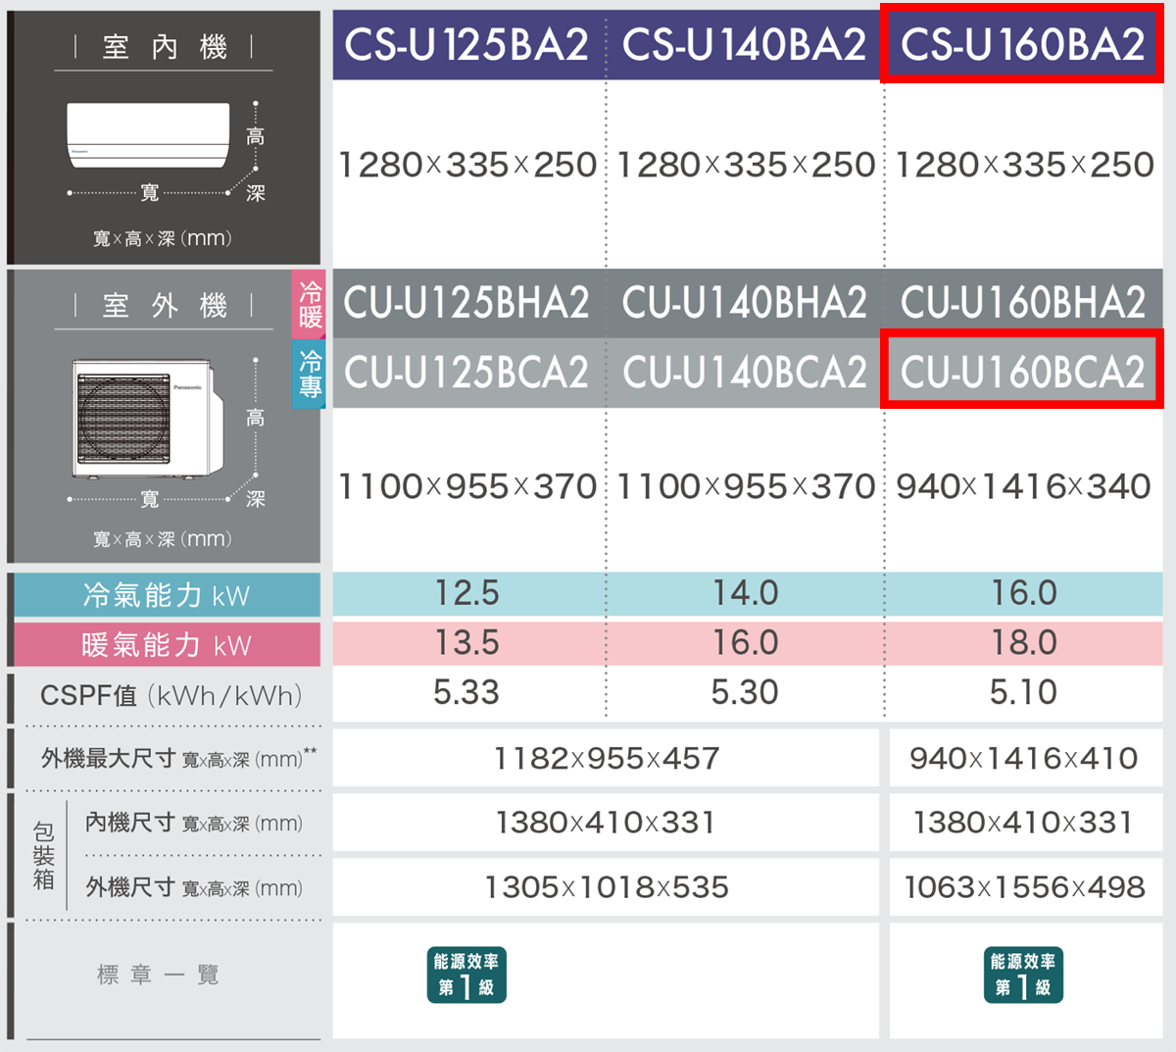Image resolution: width=1176 pixels, height=1052 pixels.
Task: Choose the highlighted CU-U160BCA2 outdoor model
Action: pos(1022,370)
